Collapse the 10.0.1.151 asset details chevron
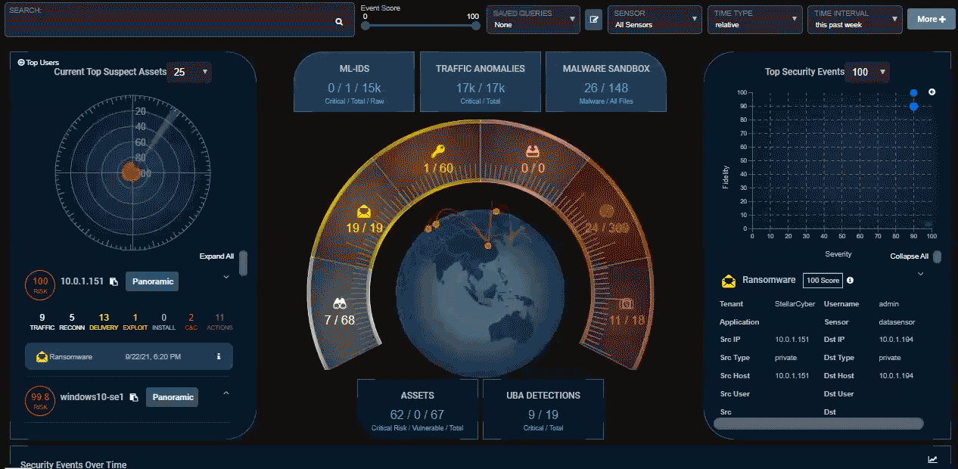This screenshot has height=469, width=958. (x=226, y=277)
